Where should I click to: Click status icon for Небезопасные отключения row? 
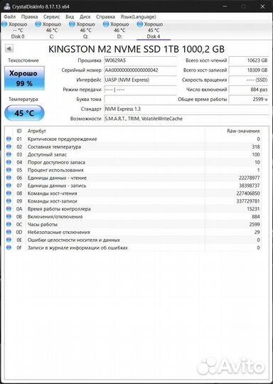pos(9,232)
